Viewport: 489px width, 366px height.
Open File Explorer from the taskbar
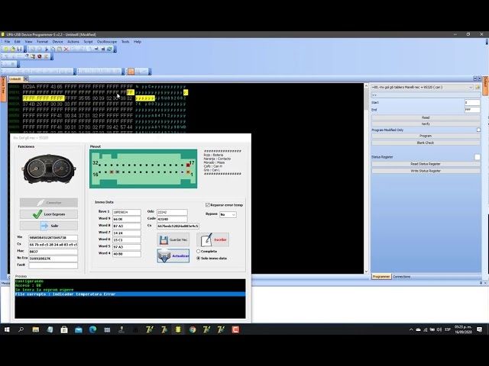(x=36, y=329)
